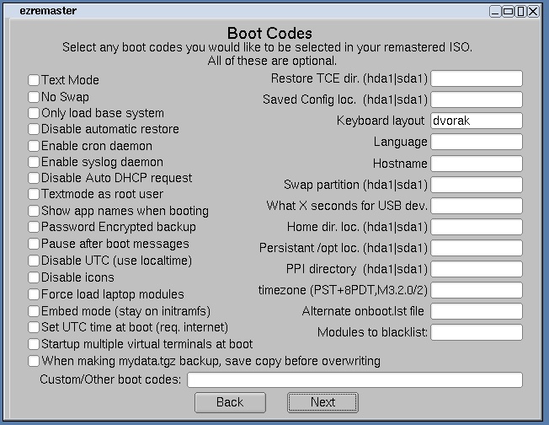Click the timezone input field

click(476, 290)
